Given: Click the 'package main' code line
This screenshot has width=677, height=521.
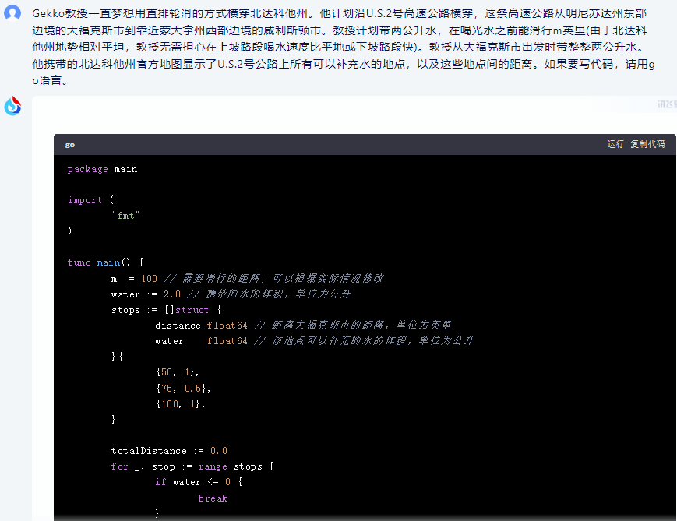Looking at the screenshot, I should (102, 169).
